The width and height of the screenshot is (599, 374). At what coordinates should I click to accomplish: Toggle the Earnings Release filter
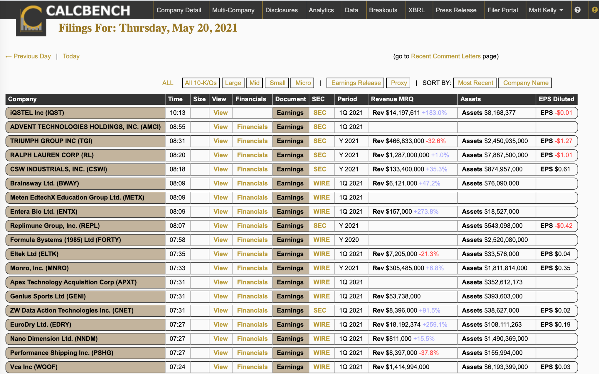click(x=355, y=83)
